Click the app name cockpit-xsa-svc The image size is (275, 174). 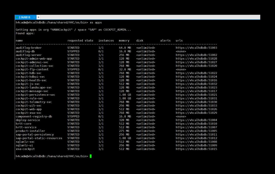click(x=29, y=113)
